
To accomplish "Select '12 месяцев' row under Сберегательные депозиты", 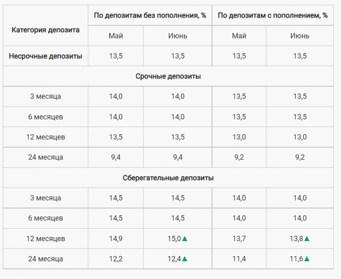I will tap(46, 238).
